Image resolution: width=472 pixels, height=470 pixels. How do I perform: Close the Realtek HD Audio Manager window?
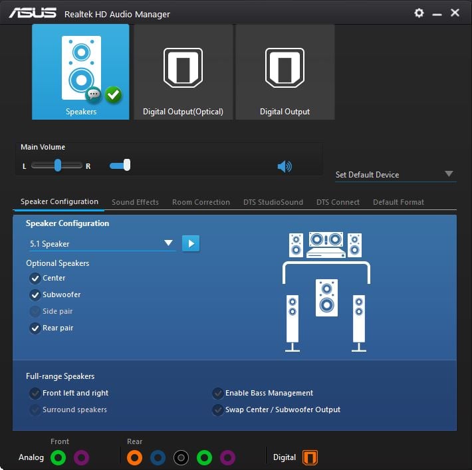tap(455, 13)
